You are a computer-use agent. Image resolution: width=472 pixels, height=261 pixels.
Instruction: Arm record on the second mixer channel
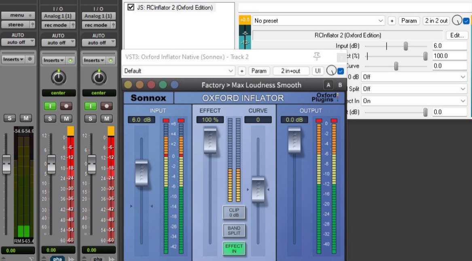coord(66,106)
